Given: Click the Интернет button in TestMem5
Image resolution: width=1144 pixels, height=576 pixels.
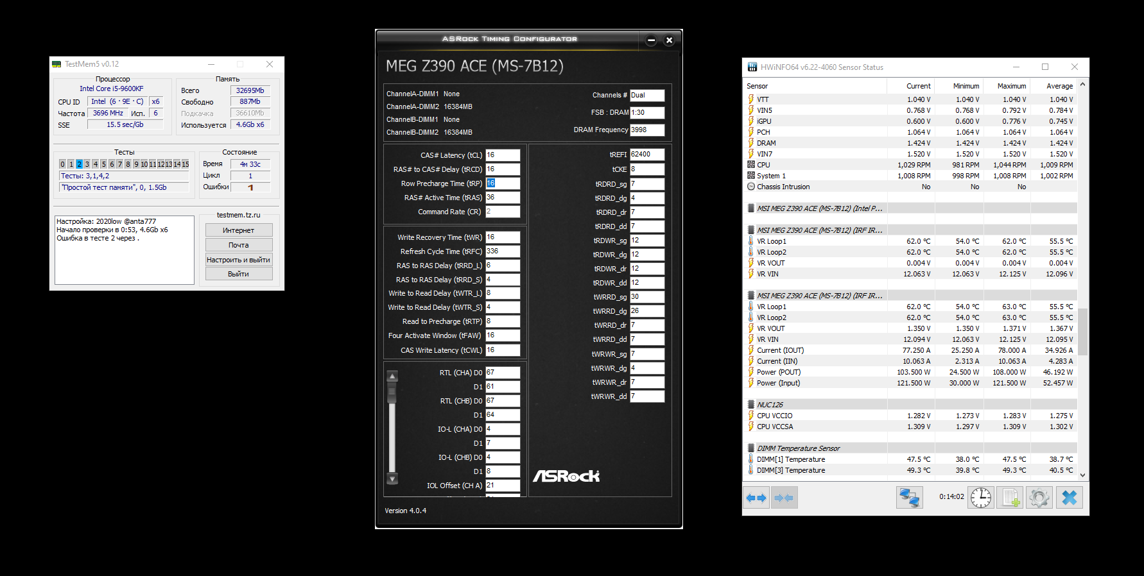Looking at the screenshot, I should pos(239,230).
